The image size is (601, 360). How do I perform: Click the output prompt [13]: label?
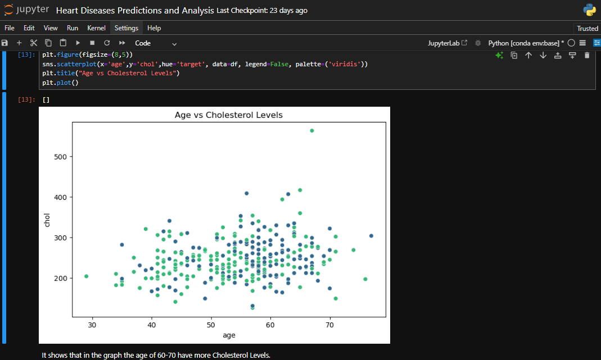tap(26, 99)
